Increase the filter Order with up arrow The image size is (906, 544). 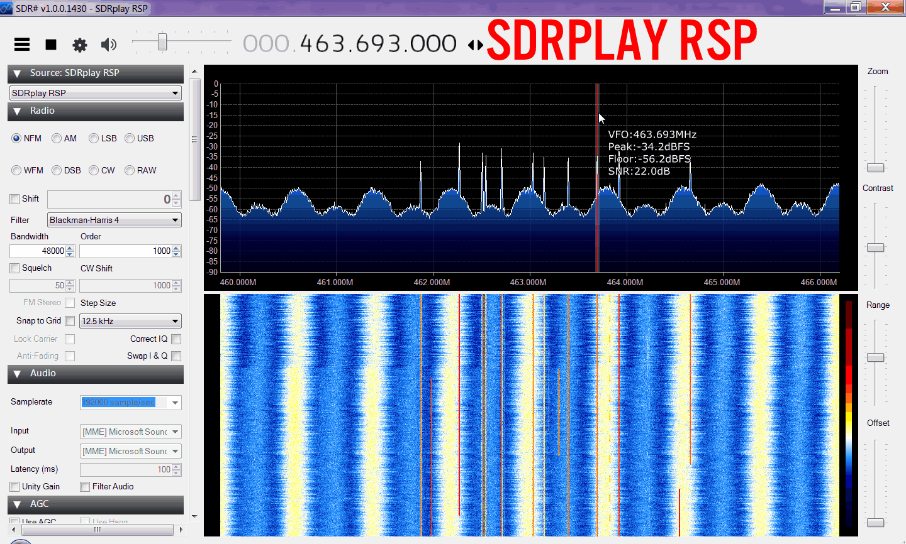pyautogui.click(x=176, y=248)
